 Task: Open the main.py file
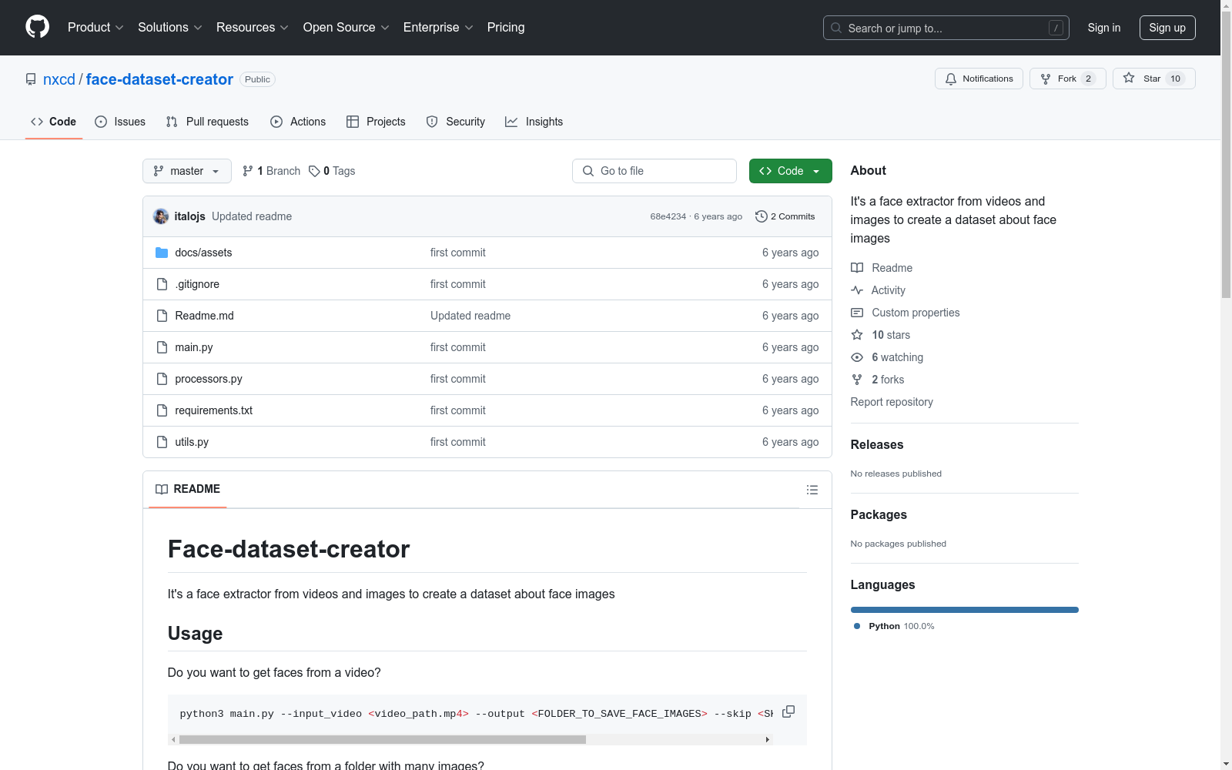click(194, 347)
